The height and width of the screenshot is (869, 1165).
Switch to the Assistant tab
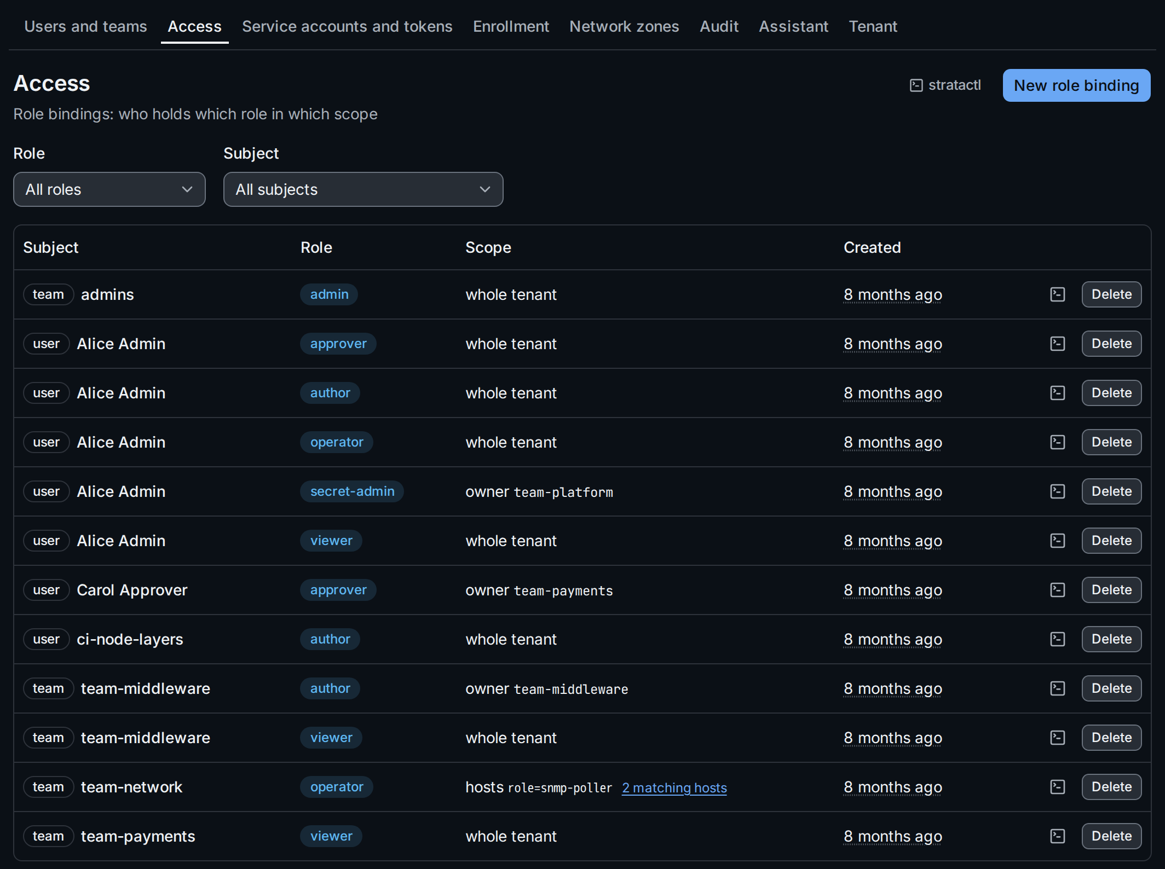point(793,26)
